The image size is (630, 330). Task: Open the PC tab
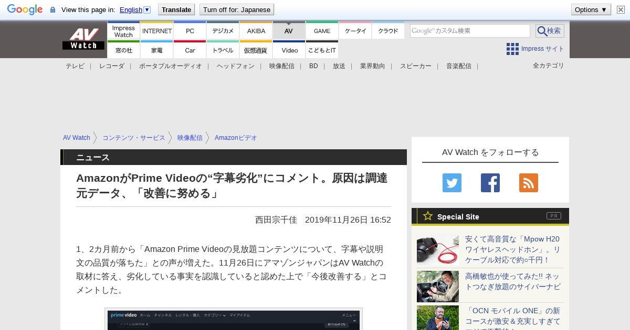coord(190,31)
